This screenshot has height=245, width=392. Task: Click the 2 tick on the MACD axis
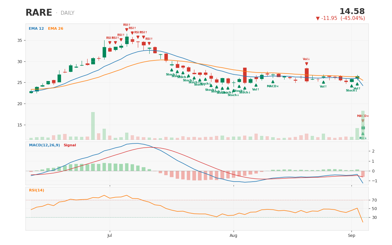[373, 151]
